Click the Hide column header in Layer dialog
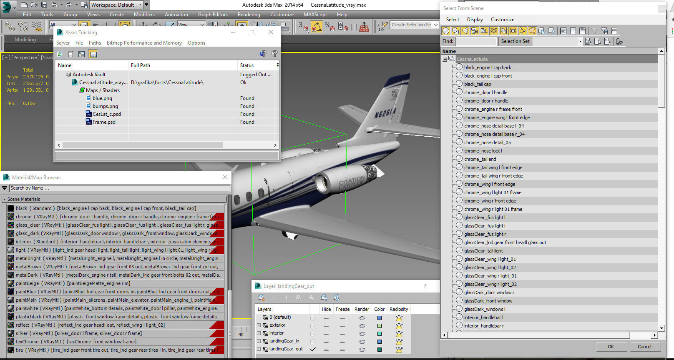This screenshot has height=360, width=674. pos(326,309)
